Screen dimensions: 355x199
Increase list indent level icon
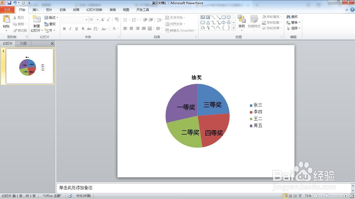(151, 20)
